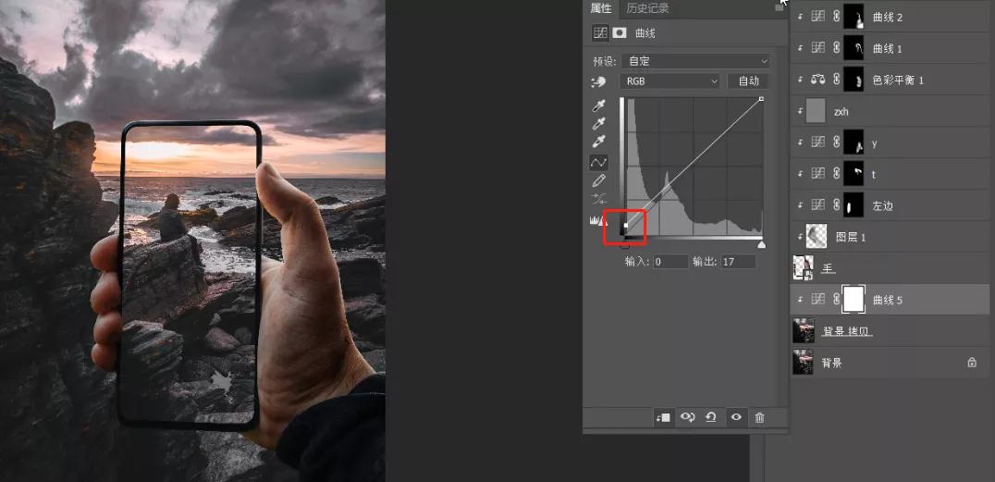This screenshot has width=995, height=482.
Task: Select the 曲线 5 white mask thumbnail
Action: point(854,299)
